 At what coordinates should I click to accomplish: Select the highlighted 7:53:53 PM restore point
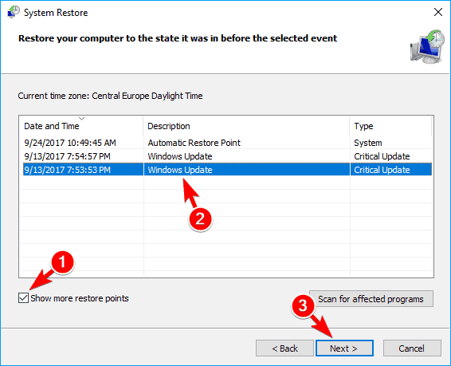pos(225,170)
